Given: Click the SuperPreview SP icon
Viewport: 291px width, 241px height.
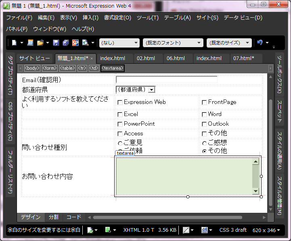Looking at the screenshot, I should pyautogui.click(x=75, y=43).
